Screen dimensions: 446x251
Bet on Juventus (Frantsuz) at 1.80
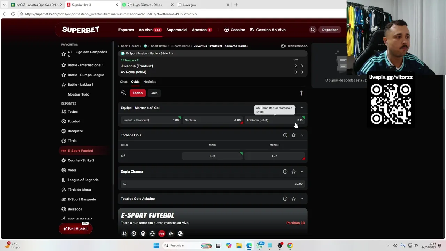point(151,120)
